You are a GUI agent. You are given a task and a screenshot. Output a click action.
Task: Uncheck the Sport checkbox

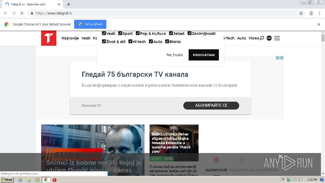coord(120,33)
